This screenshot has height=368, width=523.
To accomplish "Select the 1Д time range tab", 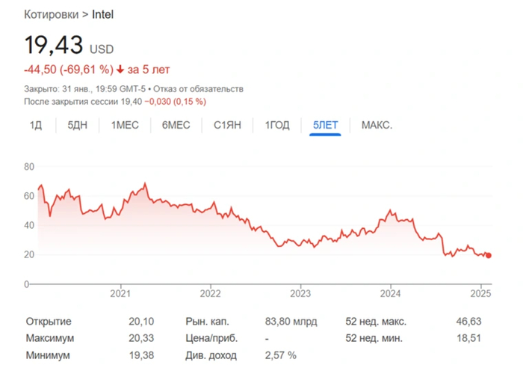I will pos(36,125).
